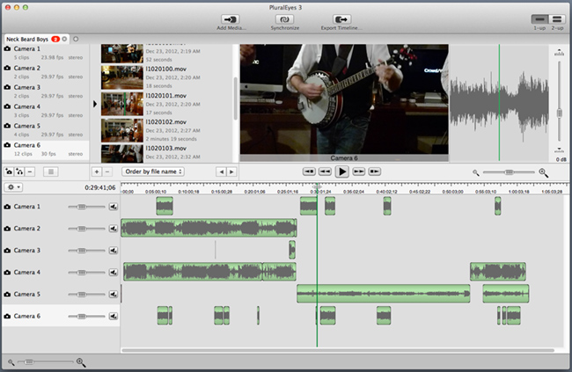Click the add camera track icon

10,171
